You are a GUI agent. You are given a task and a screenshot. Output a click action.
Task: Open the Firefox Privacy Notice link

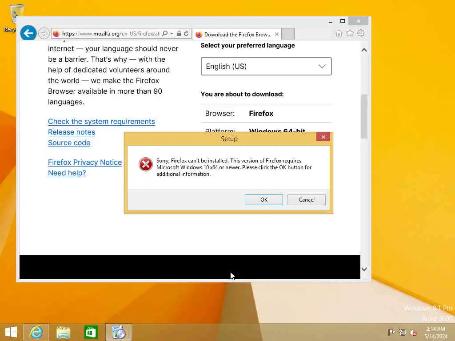click(85, 163)
